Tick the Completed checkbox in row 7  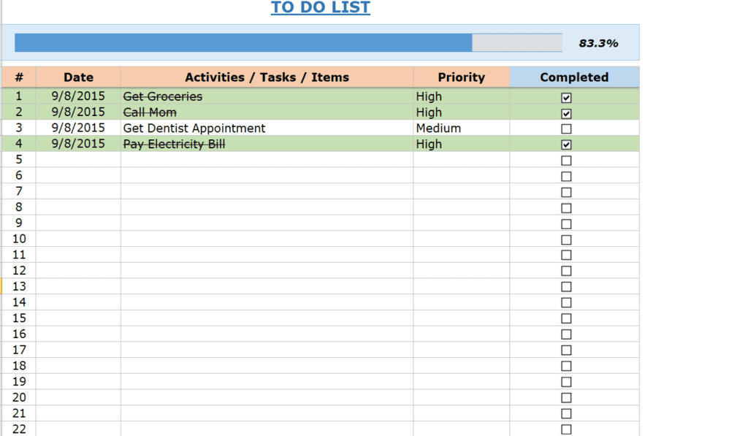[x=566, y=192]
